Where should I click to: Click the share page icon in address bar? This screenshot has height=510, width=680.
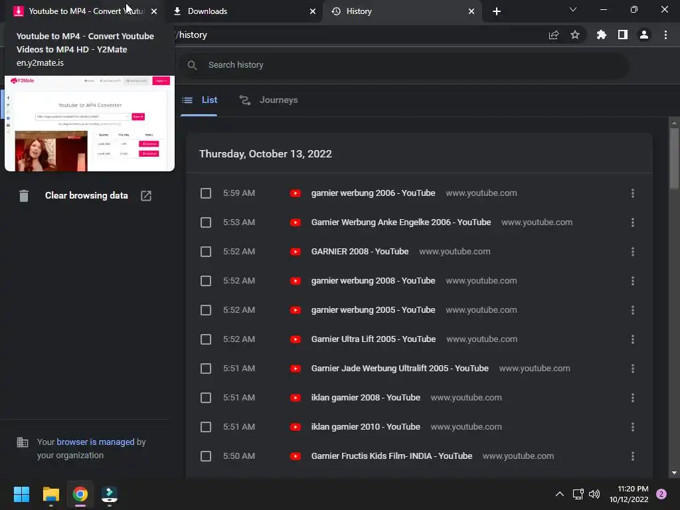[553, 35]
